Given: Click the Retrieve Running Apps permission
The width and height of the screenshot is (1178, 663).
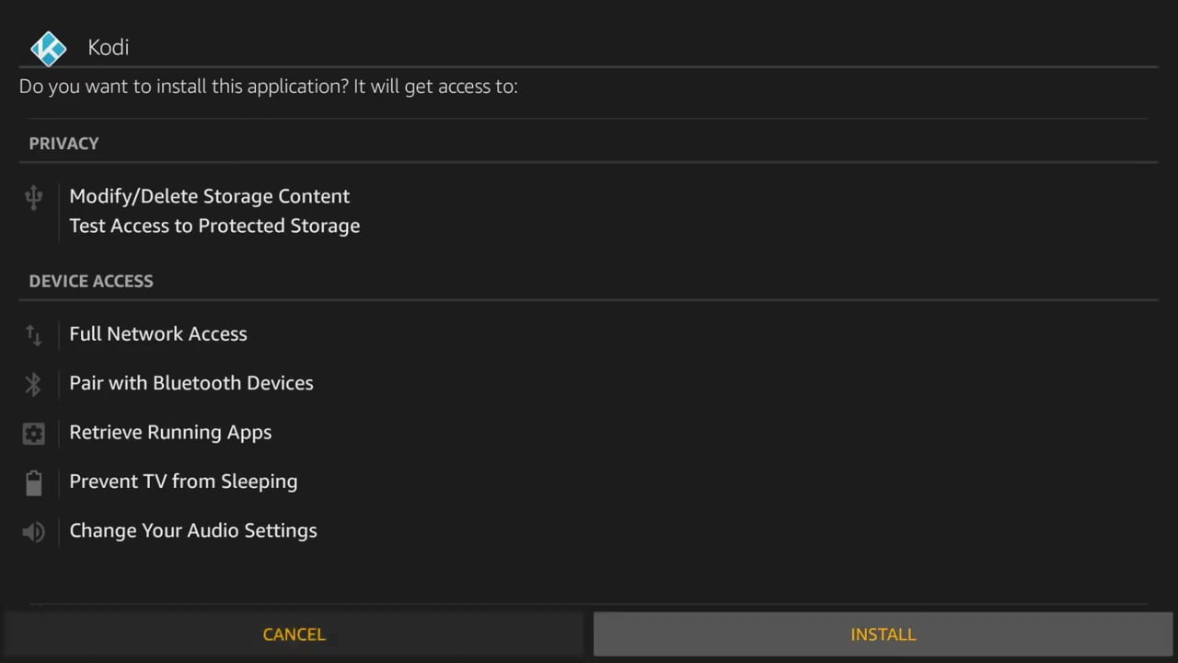Looking at the screenshot, I should tap(170, 432).
